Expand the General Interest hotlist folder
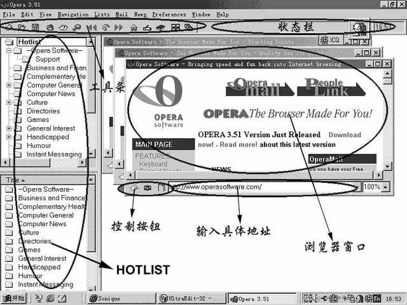Screen dimensions: 407x305 (x=9, y=128)
